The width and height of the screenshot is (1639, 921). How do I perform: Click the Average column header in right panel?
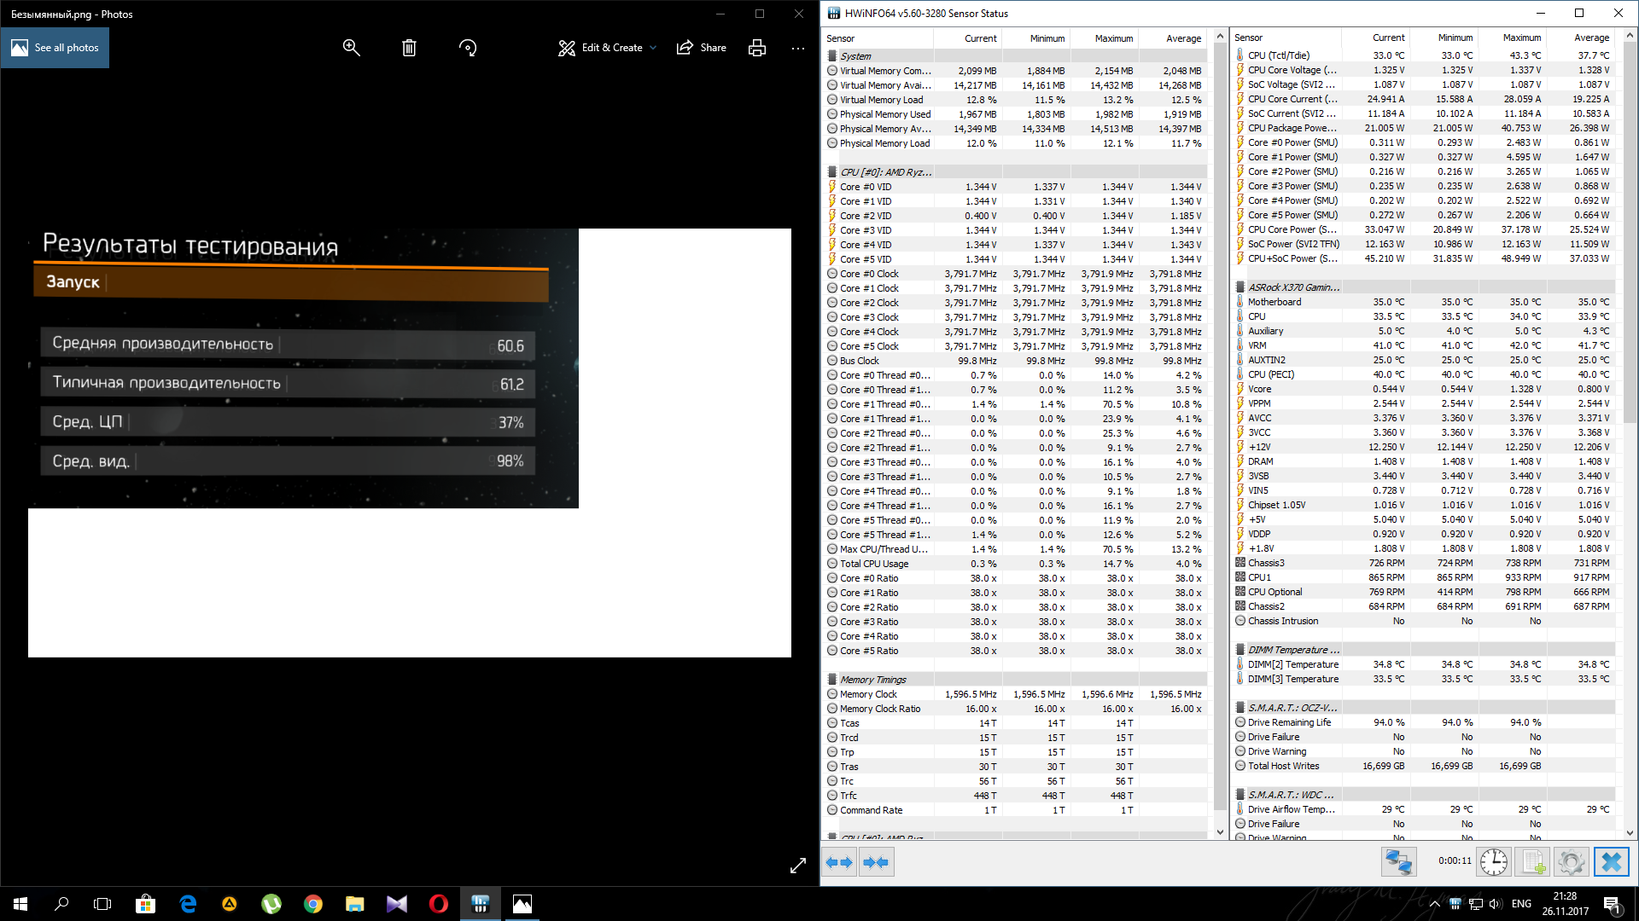[x=1590, y=38]
